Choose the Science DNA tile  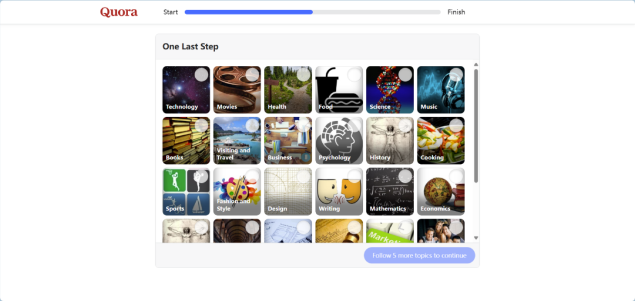click(x=390, y=89)
